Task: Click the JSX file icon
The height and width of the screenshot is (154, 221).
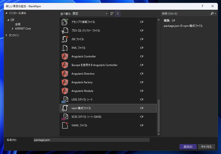Action: (65, 39)
